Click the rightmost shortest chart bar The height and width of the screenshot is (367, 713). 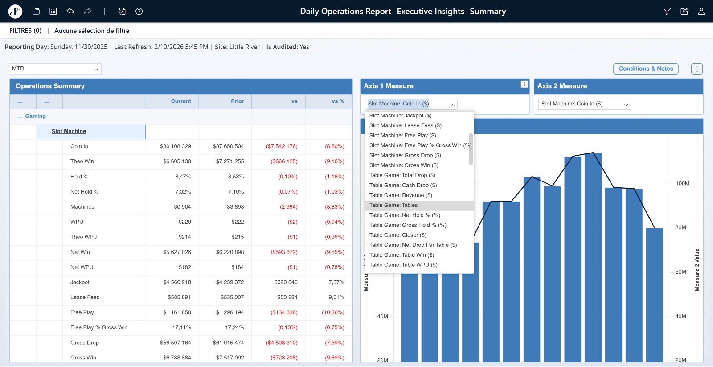[x=655, y=294]
